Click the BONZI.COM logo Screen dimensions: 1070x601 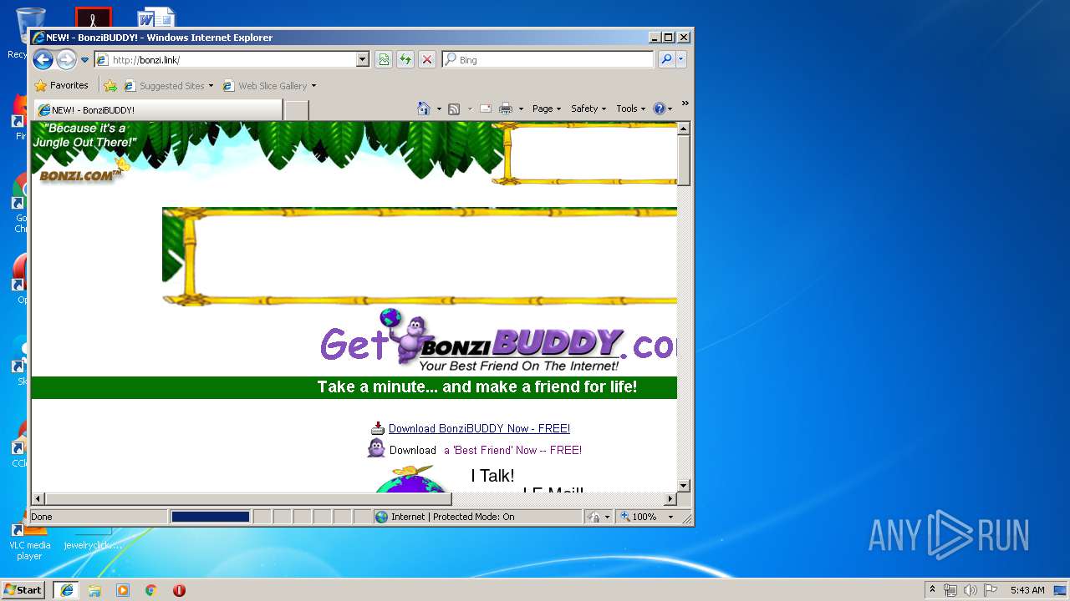coord(80,175)
